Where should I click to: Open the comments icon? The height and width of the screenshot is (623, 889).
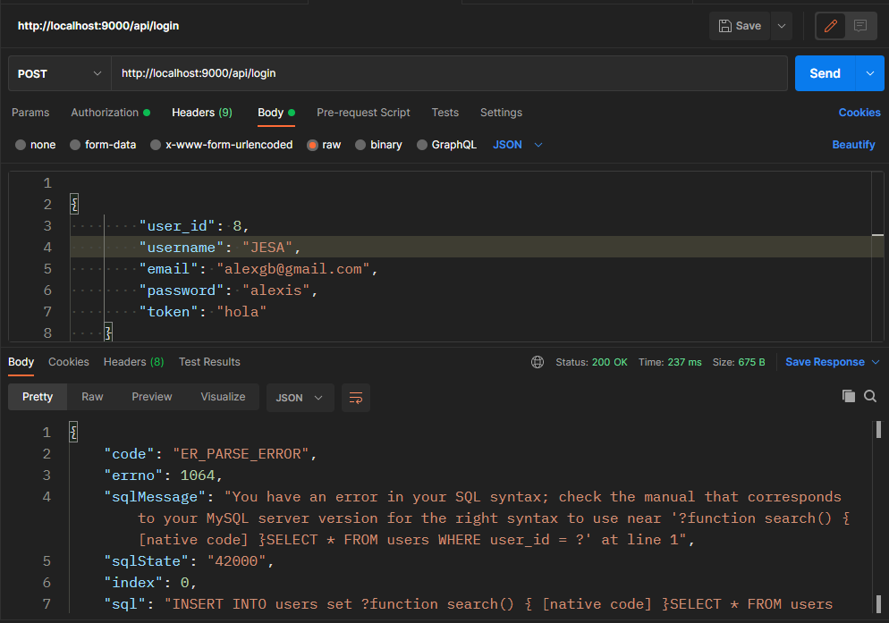click(x=860, y=26)
